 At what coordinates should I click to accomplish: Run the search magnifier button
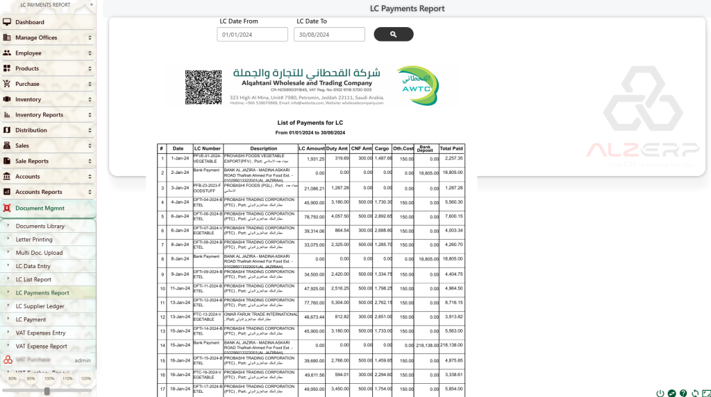393,34
